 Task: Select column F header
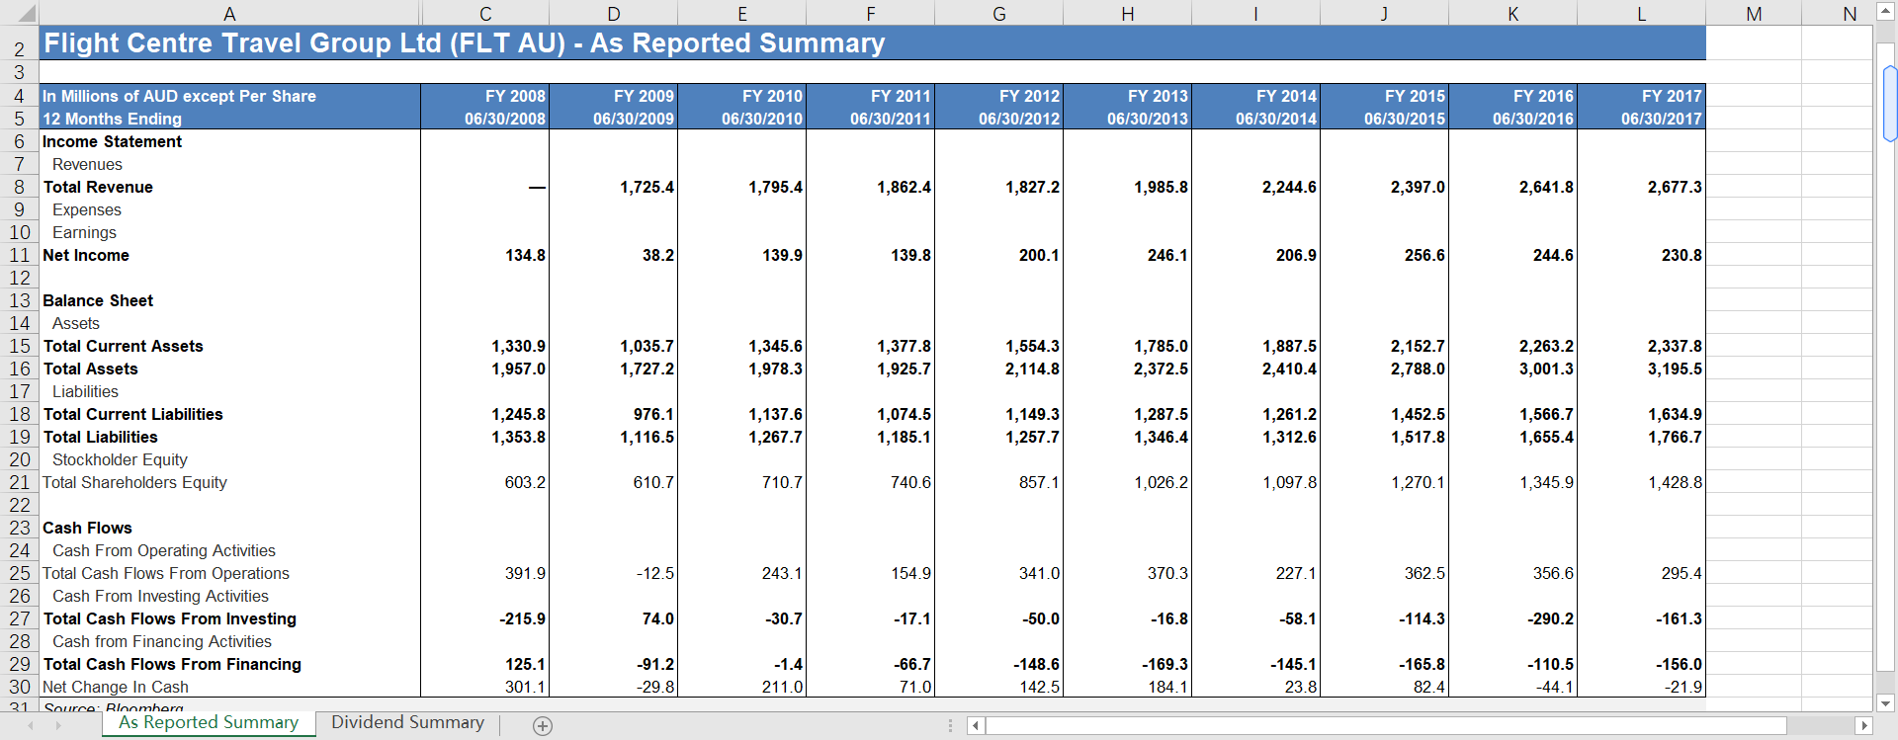(x=871, y=14)
